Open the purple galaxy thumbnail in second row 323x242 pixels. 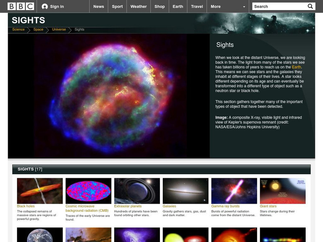pyautogui.click(x=137, y=235)
